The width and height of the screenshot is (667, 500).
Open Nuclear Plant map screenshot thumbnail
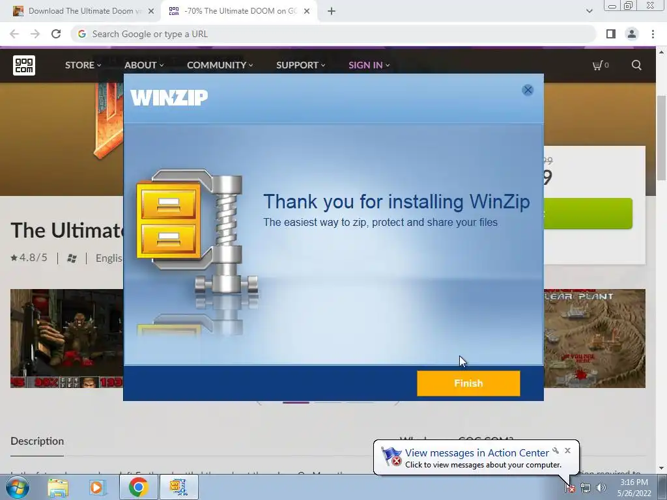click(595, 339)
